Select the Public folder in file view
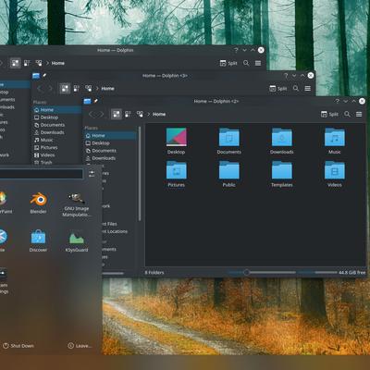The image size is (370, 370). pos(228,174)
